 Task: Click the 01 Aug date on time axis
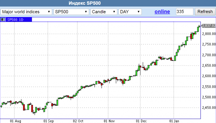(15, 121)
